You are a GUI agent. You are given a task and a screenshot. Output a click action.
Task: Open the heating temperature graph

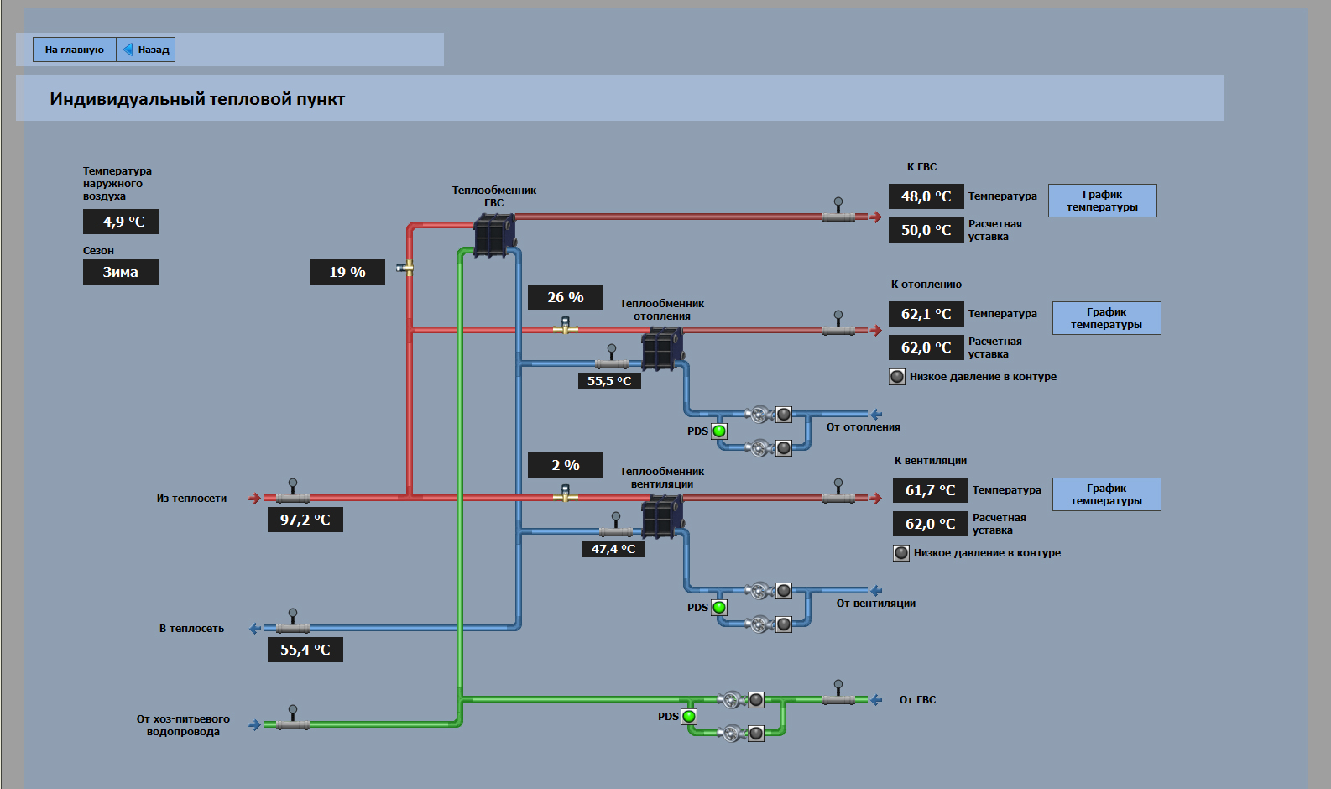pyautogui.click(x=1106, y=318)
